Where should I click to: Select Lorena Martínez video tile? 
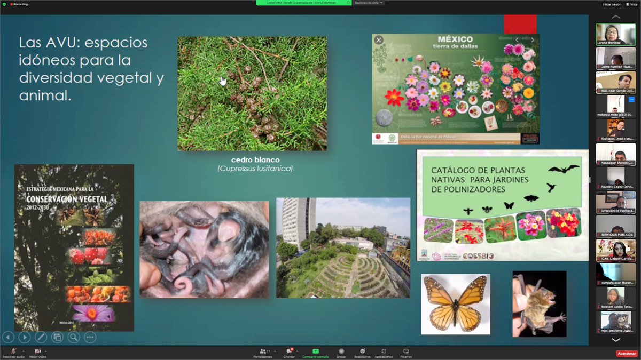click(616, 34)
